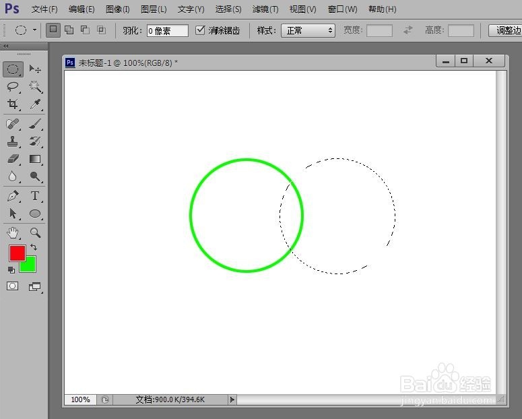Open the 文字(Y) menu

click(x=191, y=9)
